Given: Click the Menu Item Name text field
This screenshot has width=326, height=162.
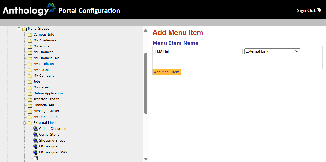Looking at the screenshot, I should (x=198, y=52).
